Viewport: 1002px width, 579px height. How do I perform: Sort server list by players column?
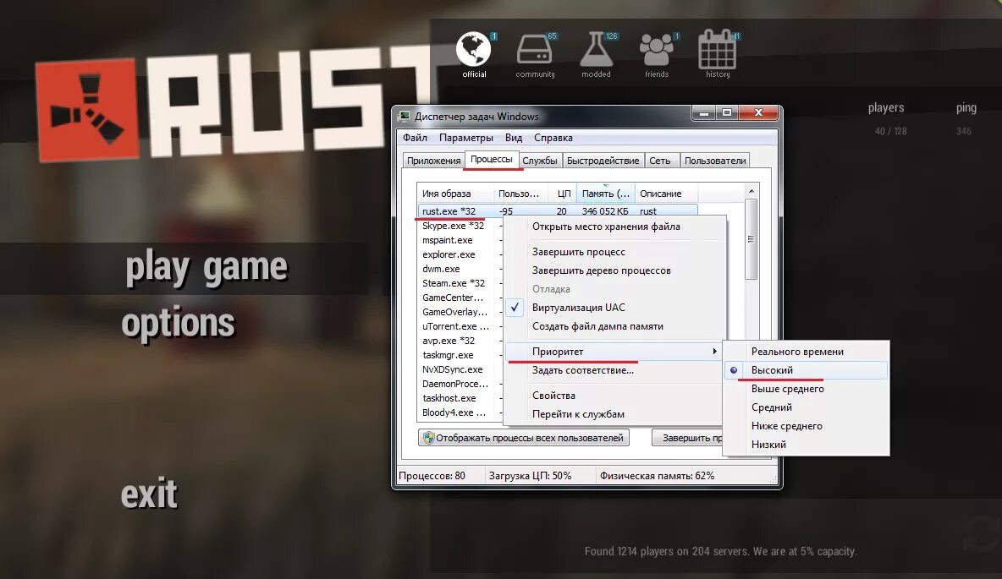(x=886, y=108)
